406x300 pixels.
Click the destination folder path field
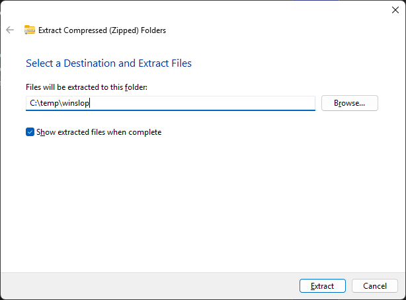point(198,103)
